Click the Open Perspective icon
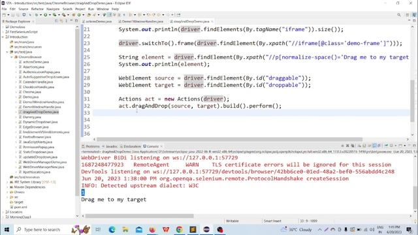 pos(408,15)
